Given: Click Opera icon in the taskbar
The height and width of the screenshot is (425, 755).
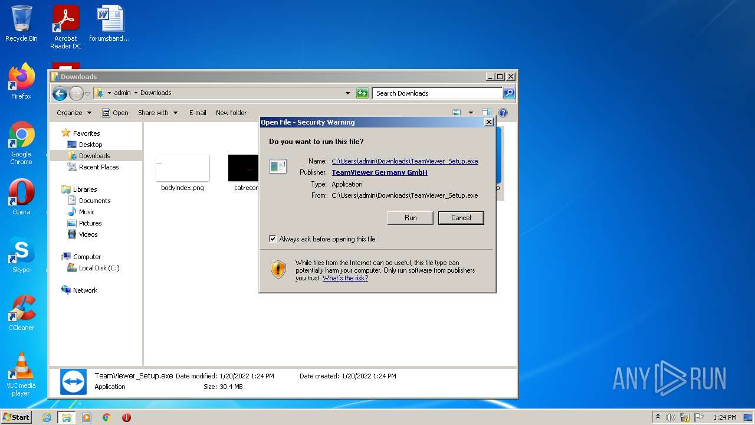Looking at the screenshot, I should pyautogui.click(x=126, y=417).
